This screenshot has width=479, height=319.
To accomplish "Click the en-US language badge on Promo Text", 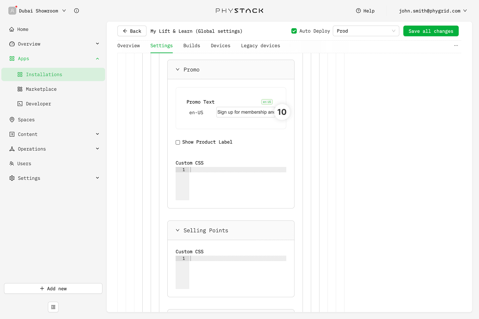I will pyautogui.click(x=267, y=102).
